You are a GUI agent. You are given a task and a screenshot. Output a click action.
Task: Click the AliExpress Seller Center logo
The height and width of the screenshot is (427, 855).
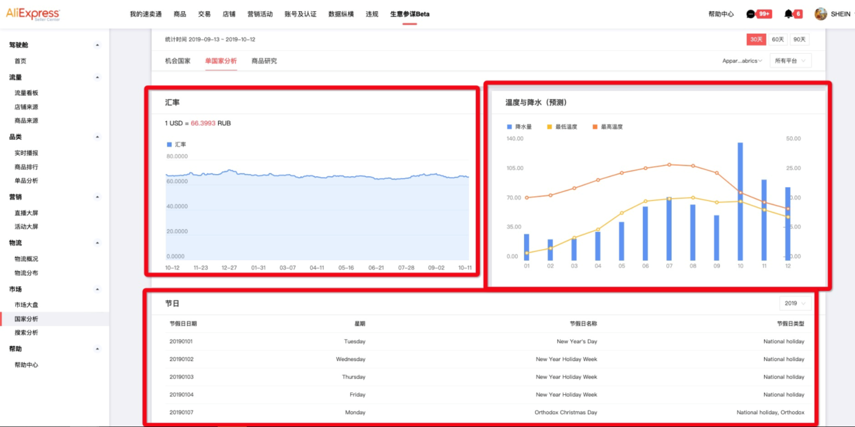click(33, 14)
